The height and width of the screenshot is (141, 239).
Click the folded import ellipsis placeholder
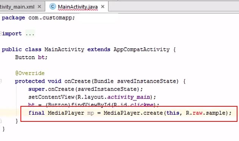[x=30, y=34]
